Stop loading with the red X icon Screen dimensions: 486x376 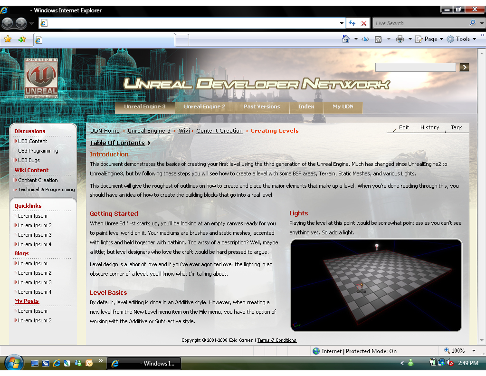coord(364,23)
